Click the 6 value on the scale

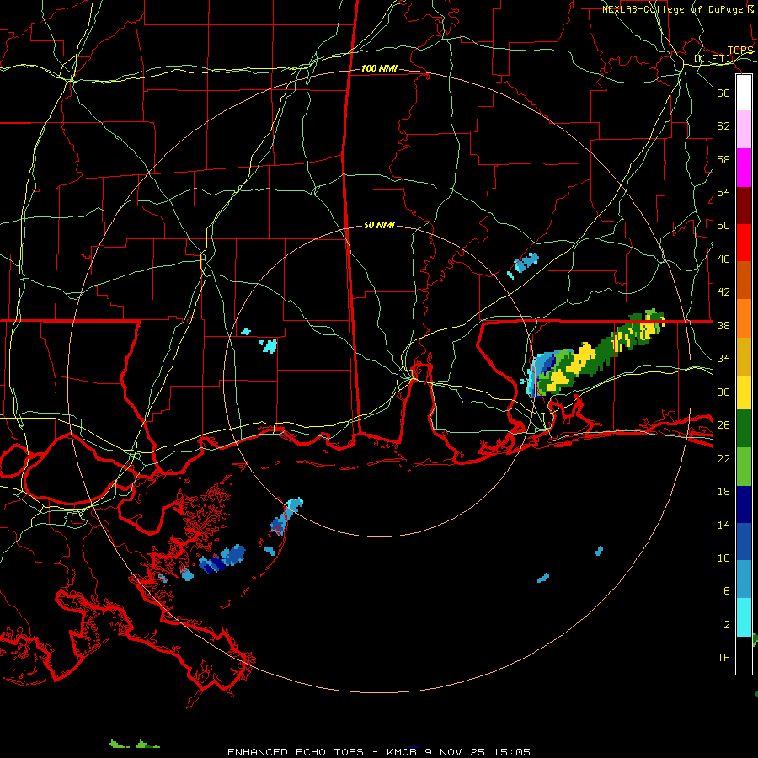726,590
